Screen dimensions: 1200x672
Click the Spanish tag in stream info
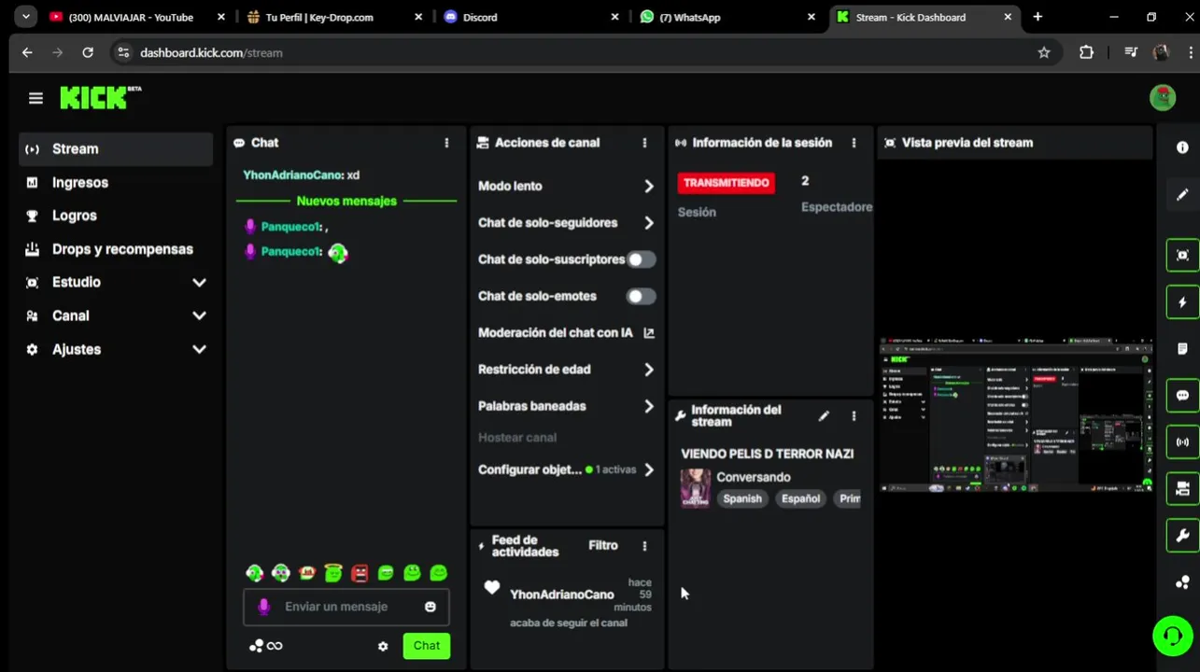(x=742, y=498)
